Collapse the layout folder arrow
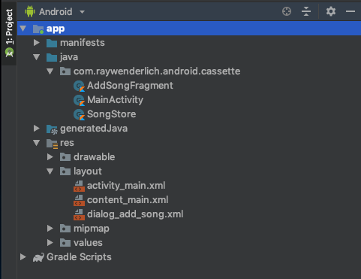This screenshot has height=279, width=361. click(50, 171)
